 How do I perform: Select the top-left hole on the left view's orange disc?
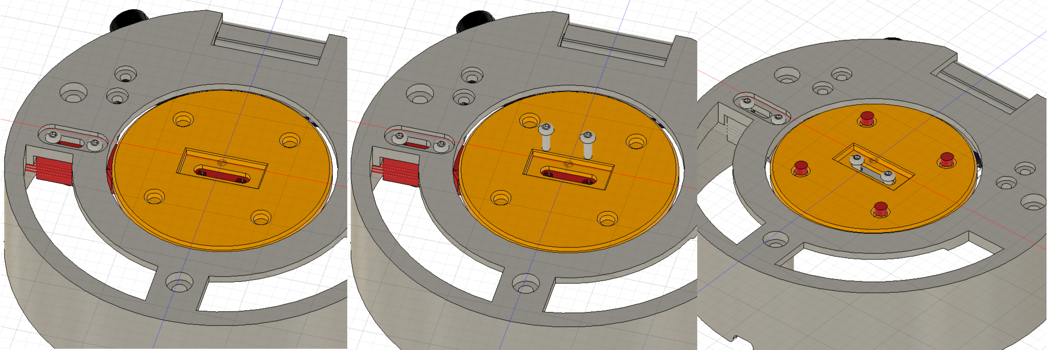[183, 120]
